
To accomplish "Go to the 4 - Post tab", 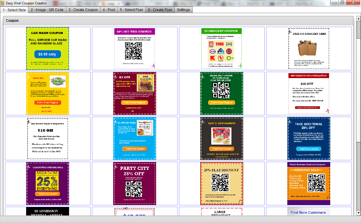I will (x=109, y=10).
